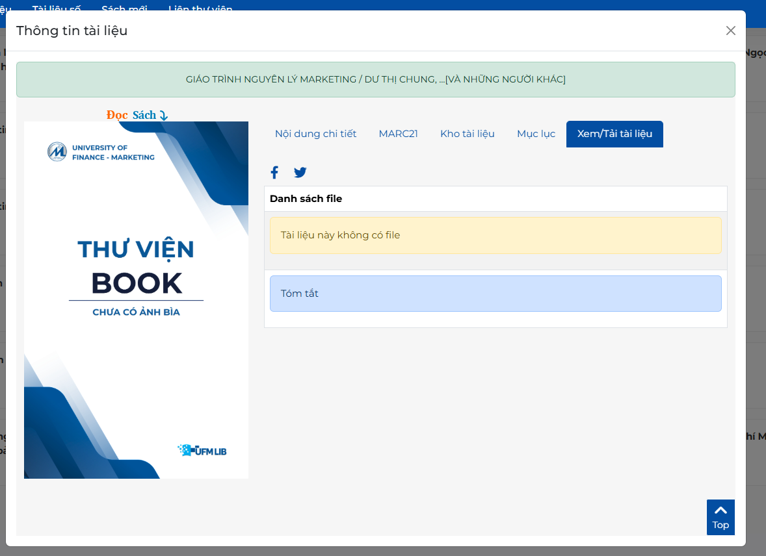Select the Xem/Tải tài liệu tab

[x=614, y=134]
